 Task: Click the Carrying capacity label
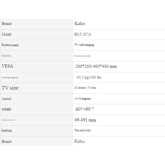(10, 77)
